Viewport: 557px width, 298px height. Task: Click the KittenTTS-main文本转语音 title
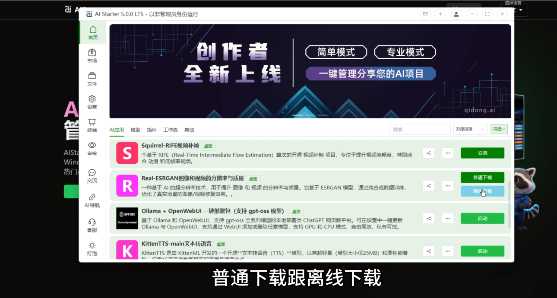click(x=177, y=244)
